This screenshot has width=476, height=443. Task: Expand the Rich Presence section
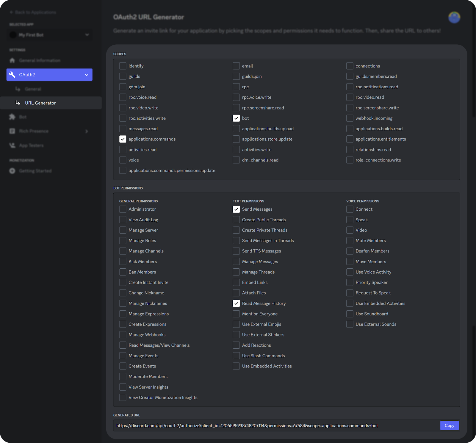coord(87,131)
